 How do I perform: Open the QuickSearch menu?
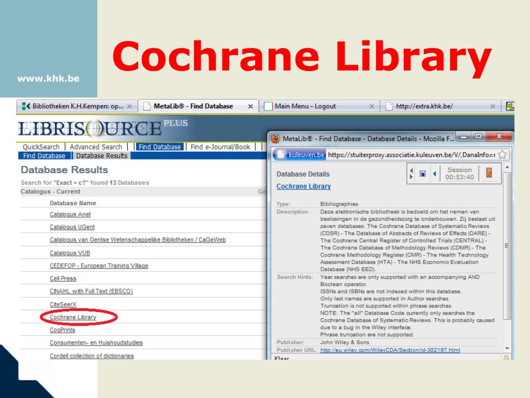pos(41,147)
